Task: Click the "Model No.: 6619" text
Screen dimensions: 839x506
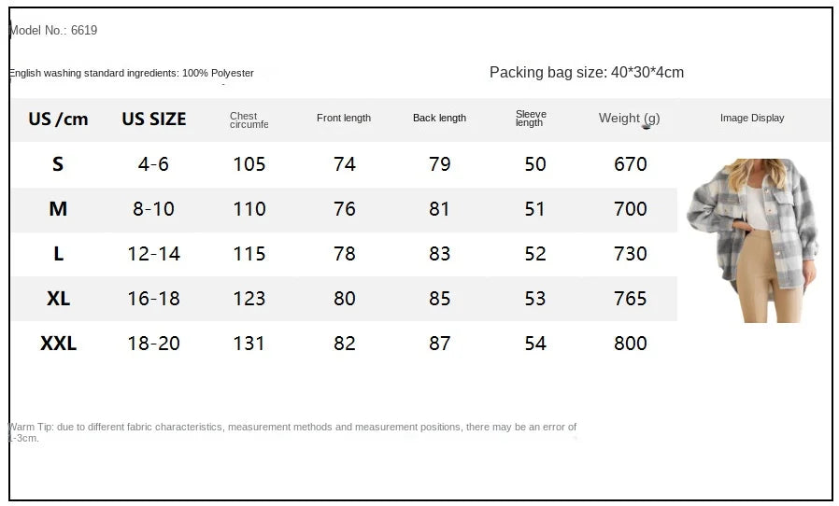Action: [x=53, y=30]
